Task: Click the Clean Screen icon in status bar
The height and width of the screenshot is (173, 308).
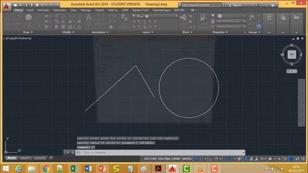Action: click(297, 159)
